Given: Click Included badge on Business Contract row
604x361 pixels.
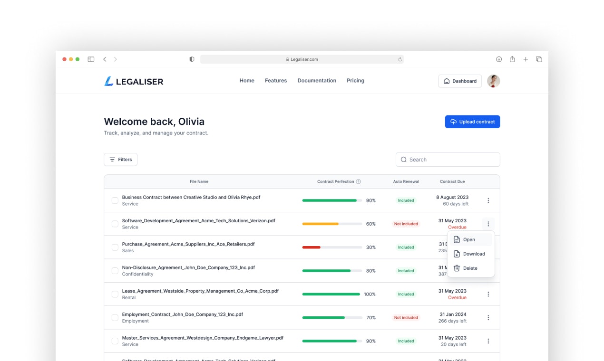Looking at the screenshot, I should [x=406, y=200].
